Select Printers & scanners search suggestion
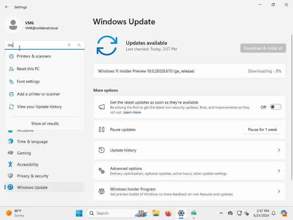Screen dimensions: 293x220 44,56
